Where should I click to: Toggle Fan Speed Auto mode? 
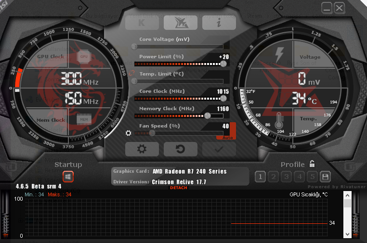[228, 138]
